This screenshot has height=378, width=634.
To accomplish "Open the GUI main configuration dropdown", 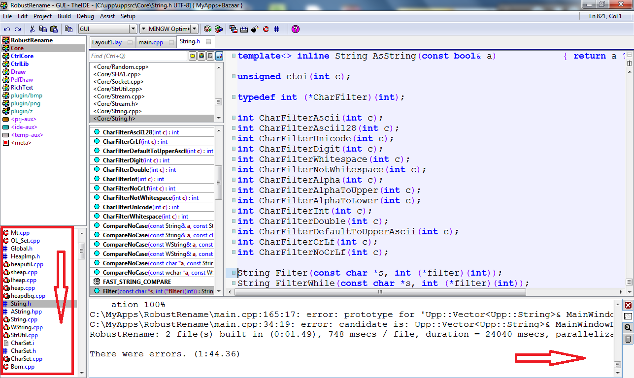I will click(x=132, y=29).
